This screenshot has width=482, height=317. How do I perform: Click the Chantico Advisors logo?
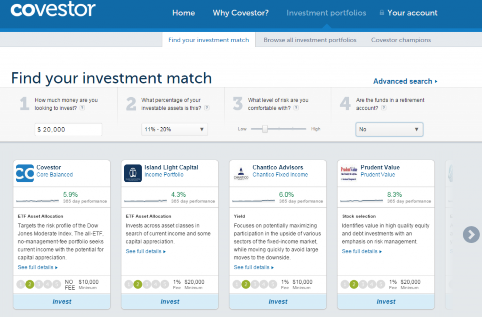coord(241,173)
